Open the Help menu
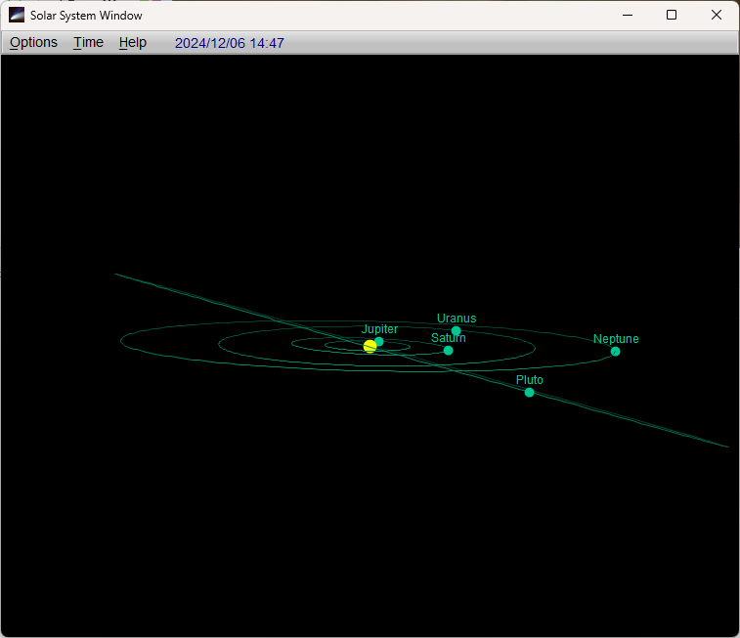The width and height of the screenshot is (740, 638). pyautogui.click(x=133, y=42)
